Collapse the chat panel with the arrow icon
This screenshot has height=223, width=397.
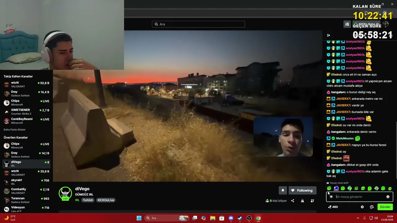click(x=328, y=35)
